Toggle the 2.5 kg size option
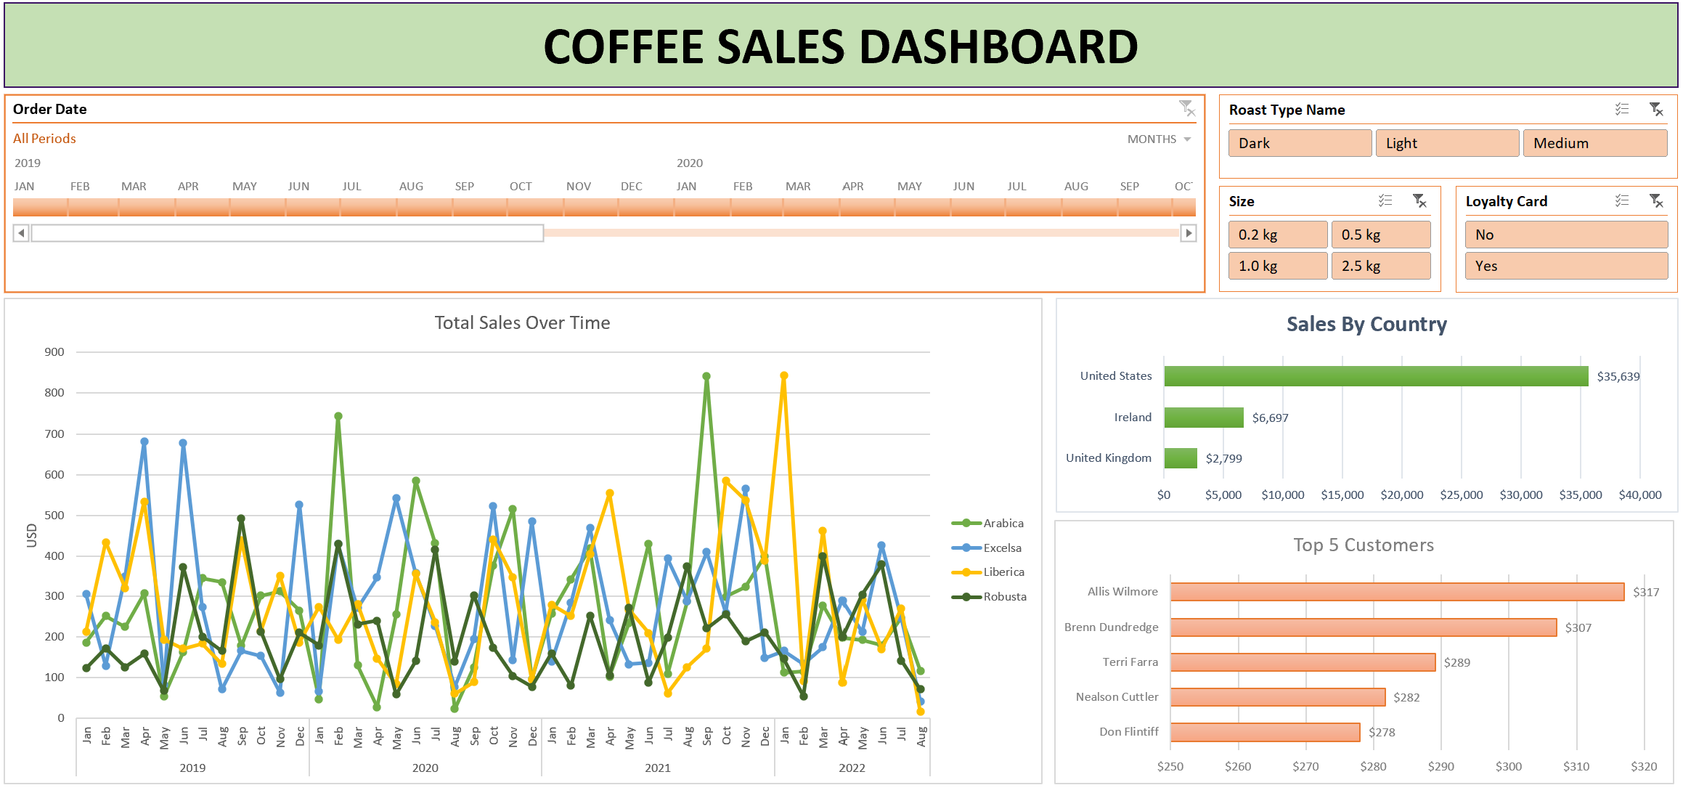This screenshot has width=1683, height=793. pos(1380,266)
